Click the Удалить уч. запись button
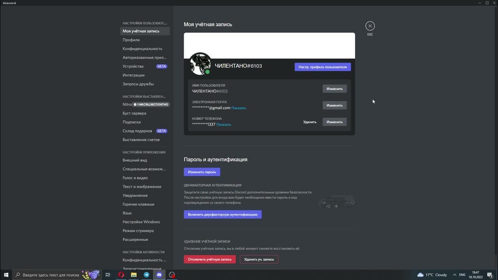This screenshot has height=280, width=498. 259,259
